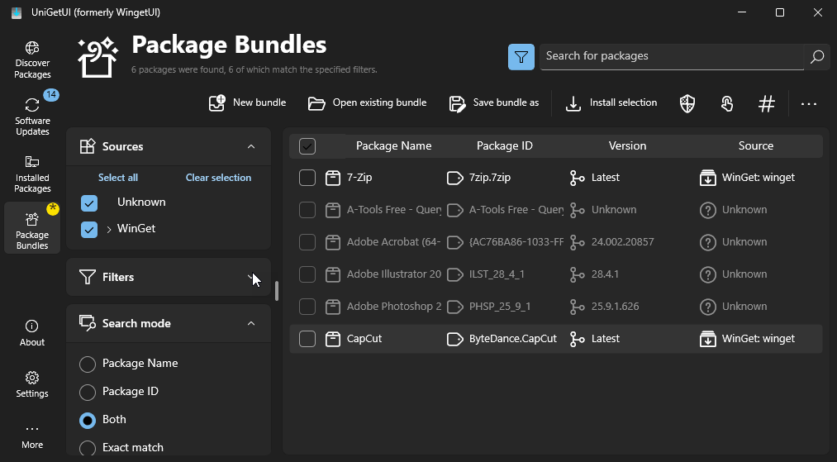837x462 pixels.
Task: Click the hash symbol toolbar icon
Action: 767,103
